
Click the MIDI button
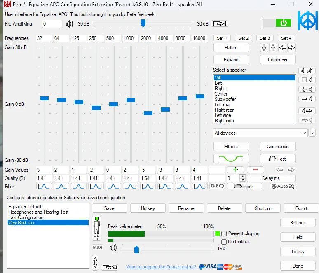point(98,247)
